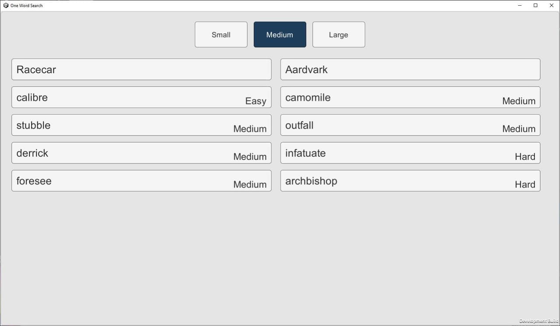Select the Small size option
Viewport: 560px width, 326px height.
(x=221, y=35)
